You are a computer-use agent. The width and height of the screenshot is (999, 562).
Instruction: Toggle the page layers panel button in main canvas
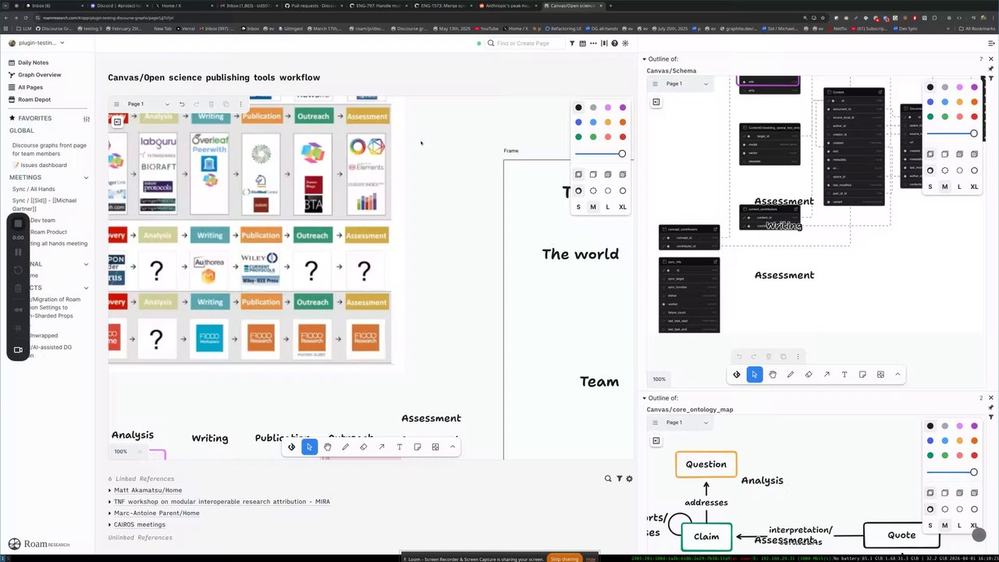tap(117, 122)
